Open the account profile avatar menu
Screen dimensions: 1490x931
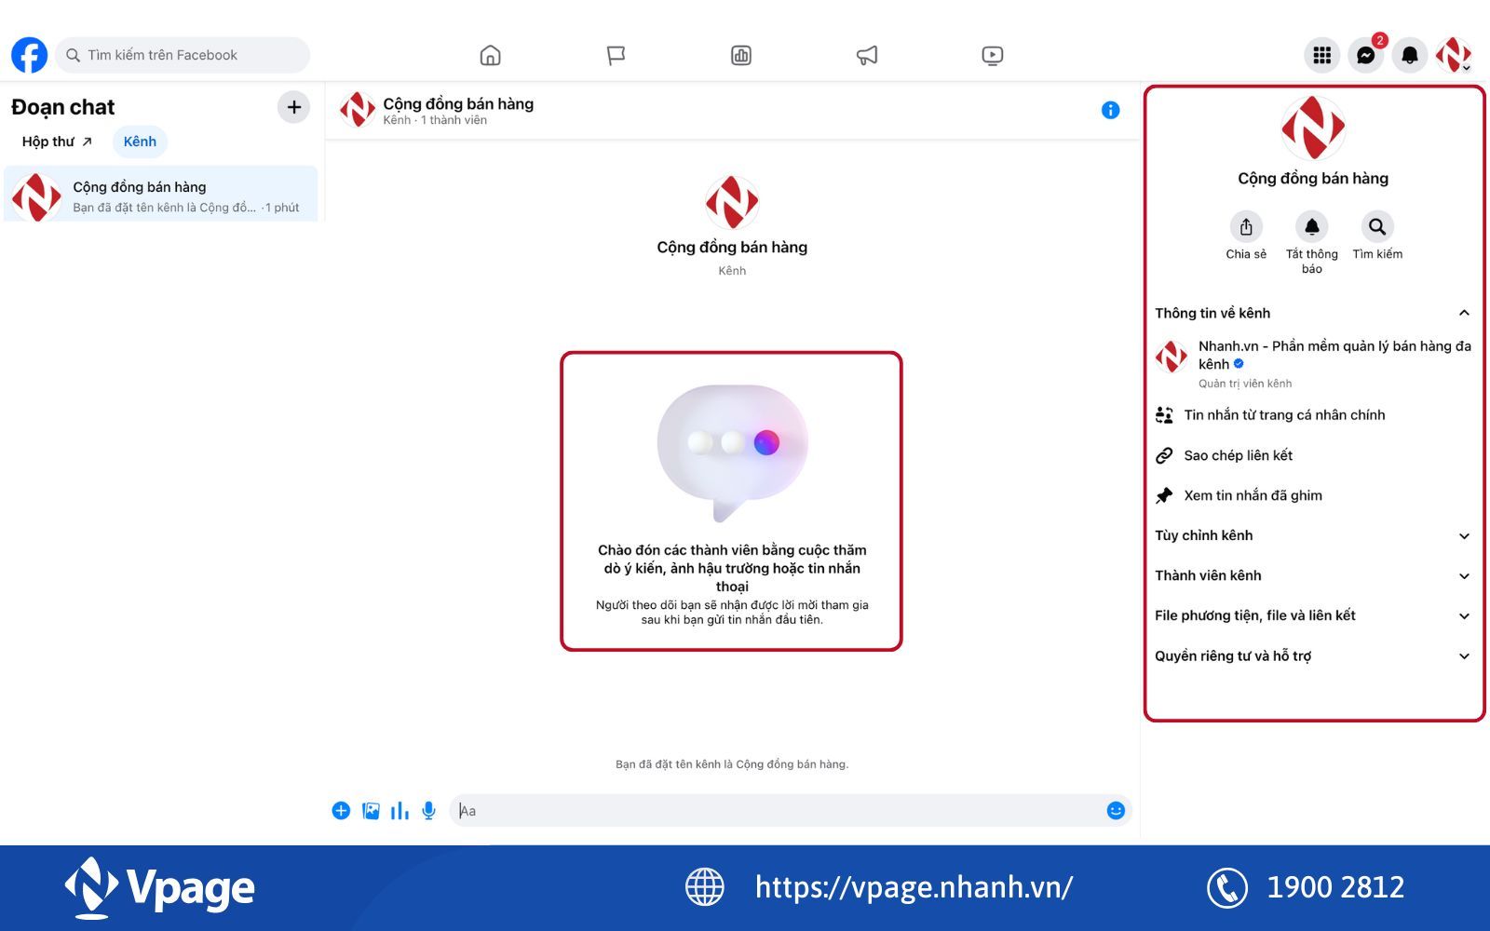click(1454, 55)
